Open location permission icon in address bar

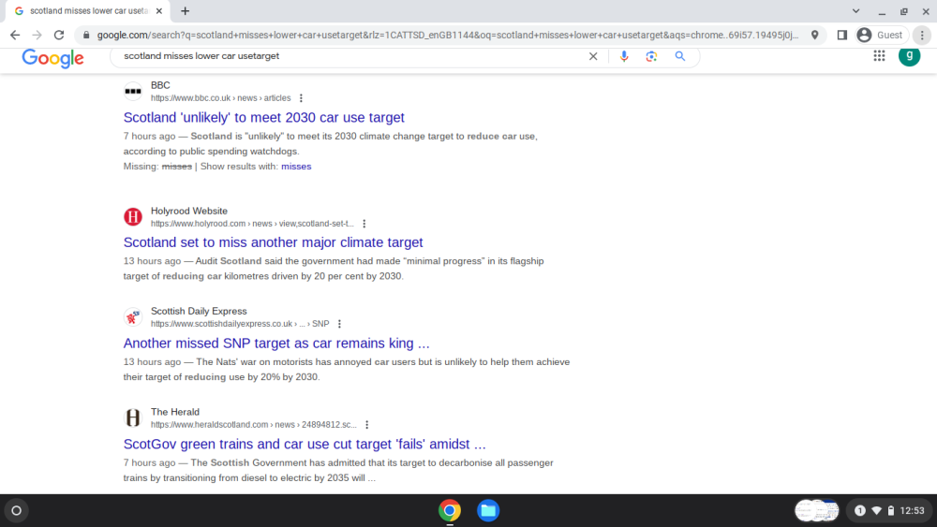pyautogui.click(x=814, y=36)
